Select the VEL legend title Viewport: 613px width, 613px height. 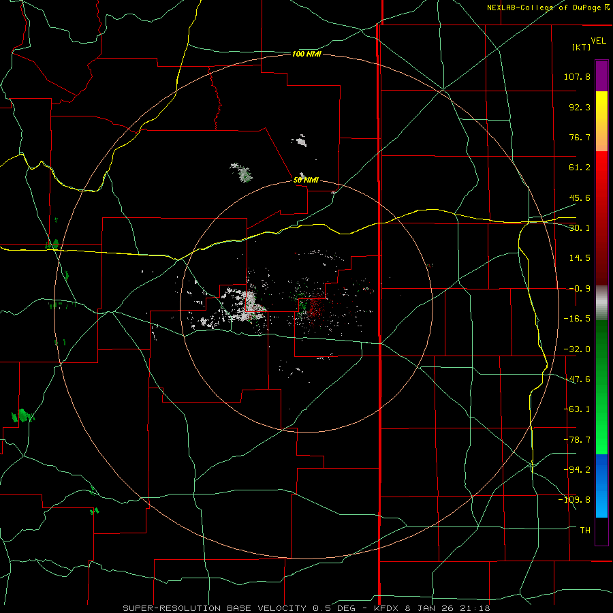click(598, 41)
